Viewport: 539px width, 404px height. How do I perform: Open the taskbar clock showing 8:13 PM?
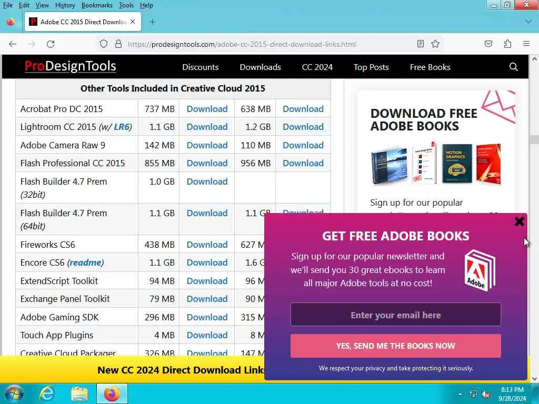[512, 394]
